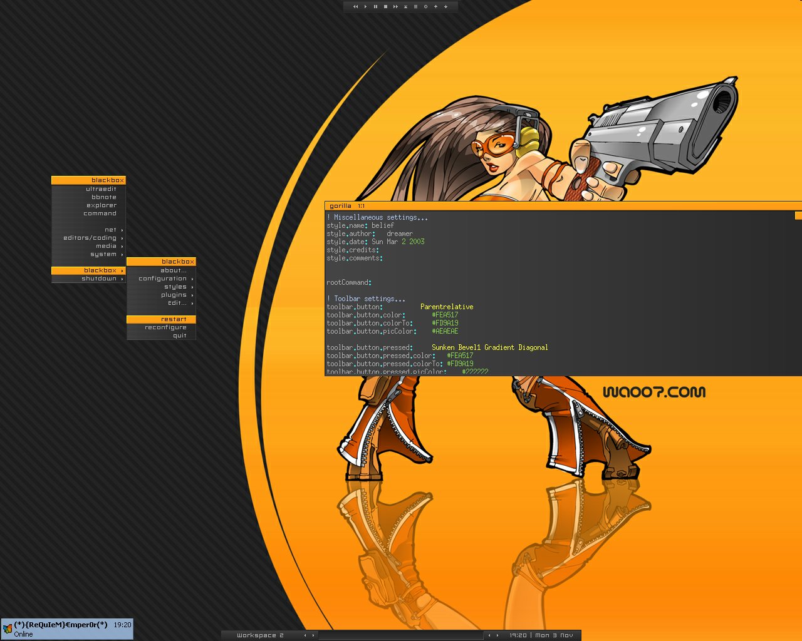
Task: Expand the system submenu
Action: coord(88,254)
